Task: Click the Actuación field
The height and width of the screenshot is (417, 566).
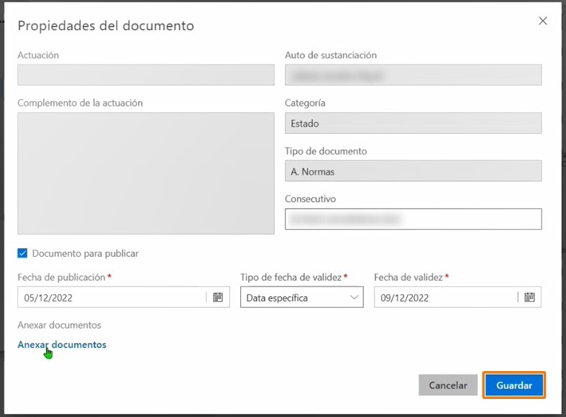Action: coord(145,75)
